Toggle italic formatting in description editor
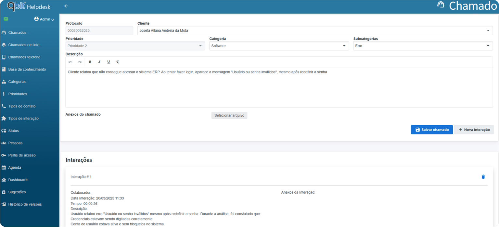The image size is (499, 227). [99, 62]
